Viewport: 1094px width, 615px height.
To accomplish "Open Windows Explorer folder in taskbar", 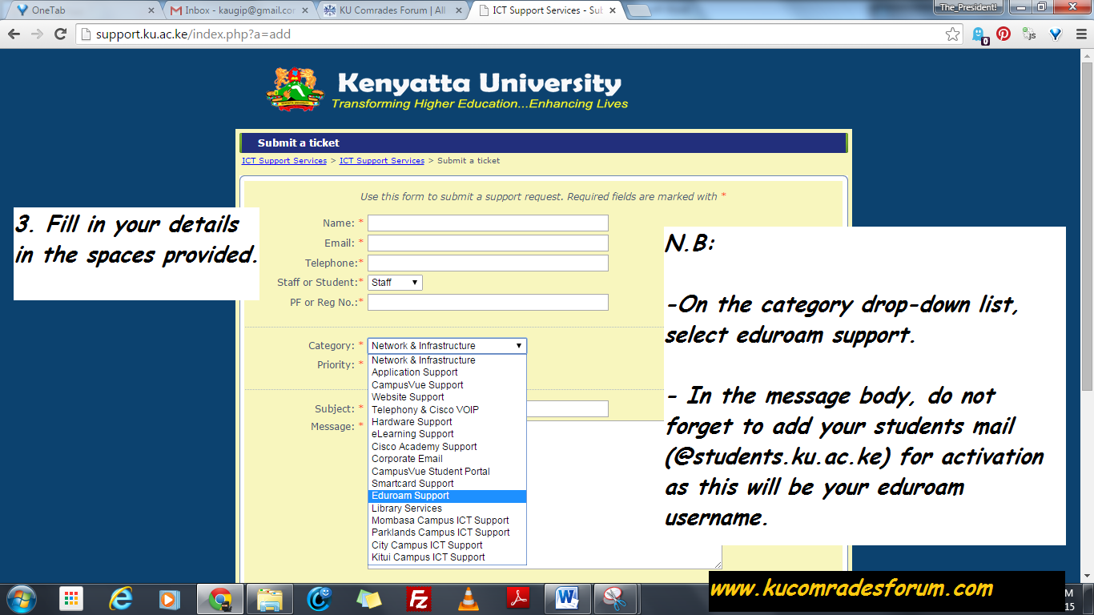I will tap(269, 599).
